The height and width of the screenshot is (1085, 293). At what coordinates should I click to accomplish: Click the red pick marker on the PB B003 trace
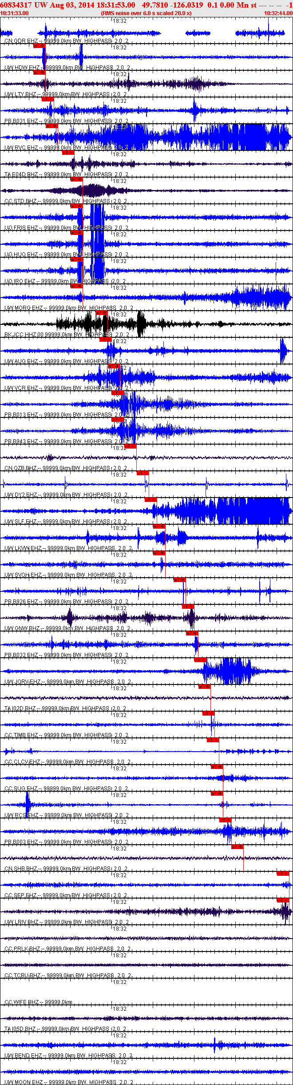(225, 820)
